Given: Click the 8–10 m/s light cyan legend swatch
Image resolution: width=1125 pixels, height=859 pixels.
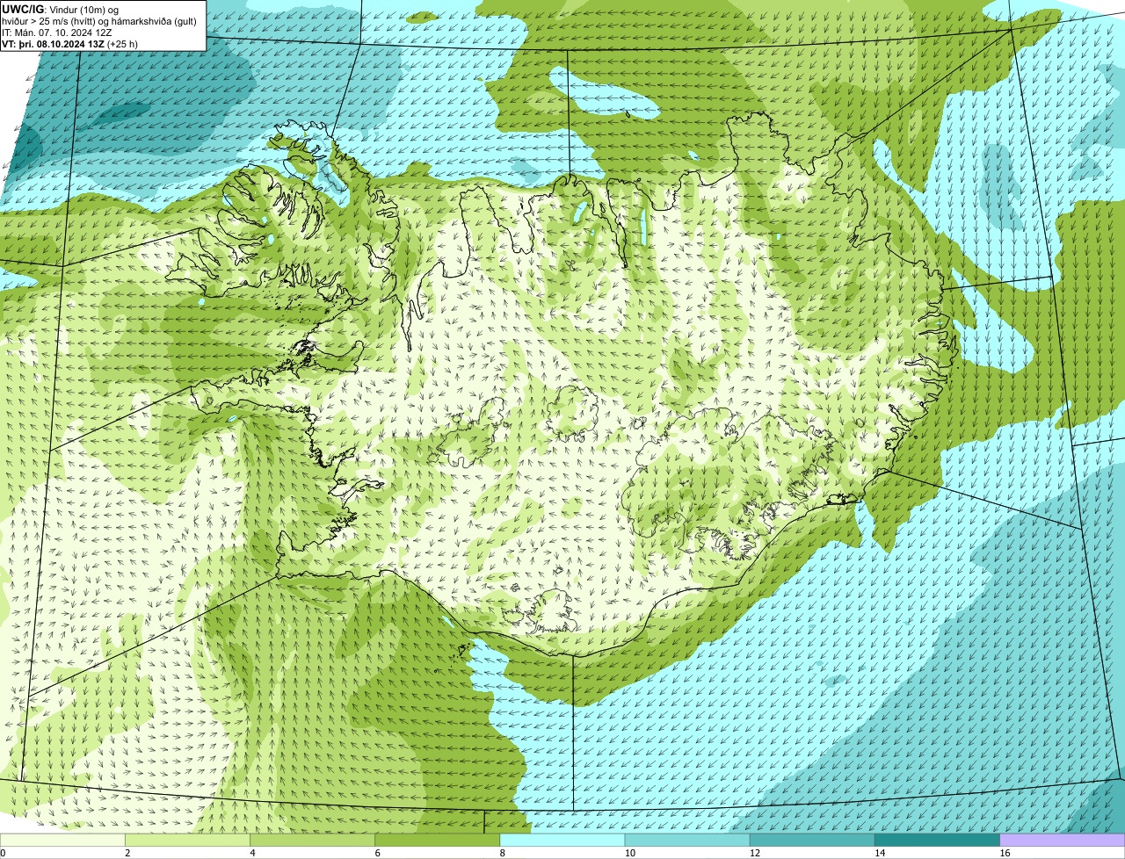Looking at the screenshot, I should 562,840.
